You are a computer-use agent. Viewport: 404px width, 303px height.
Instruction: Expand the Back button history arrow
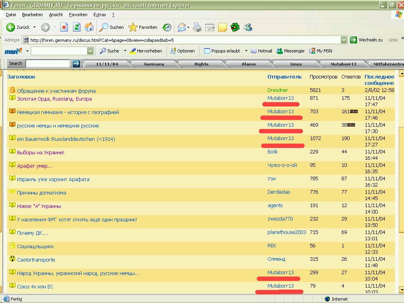click(34, 27)
